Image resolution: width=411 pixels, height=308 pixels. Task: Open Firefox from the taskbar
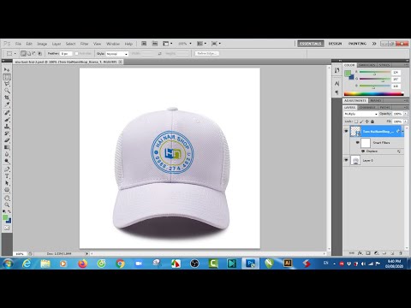(83, 264)
